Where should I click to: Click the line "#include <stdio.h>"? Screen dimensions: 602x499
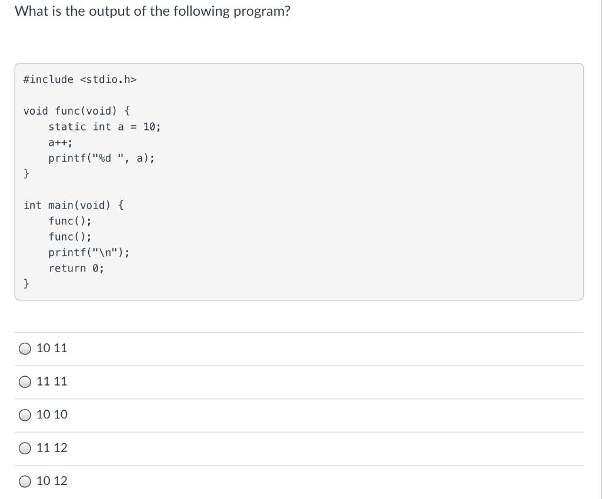pos(81,79)
